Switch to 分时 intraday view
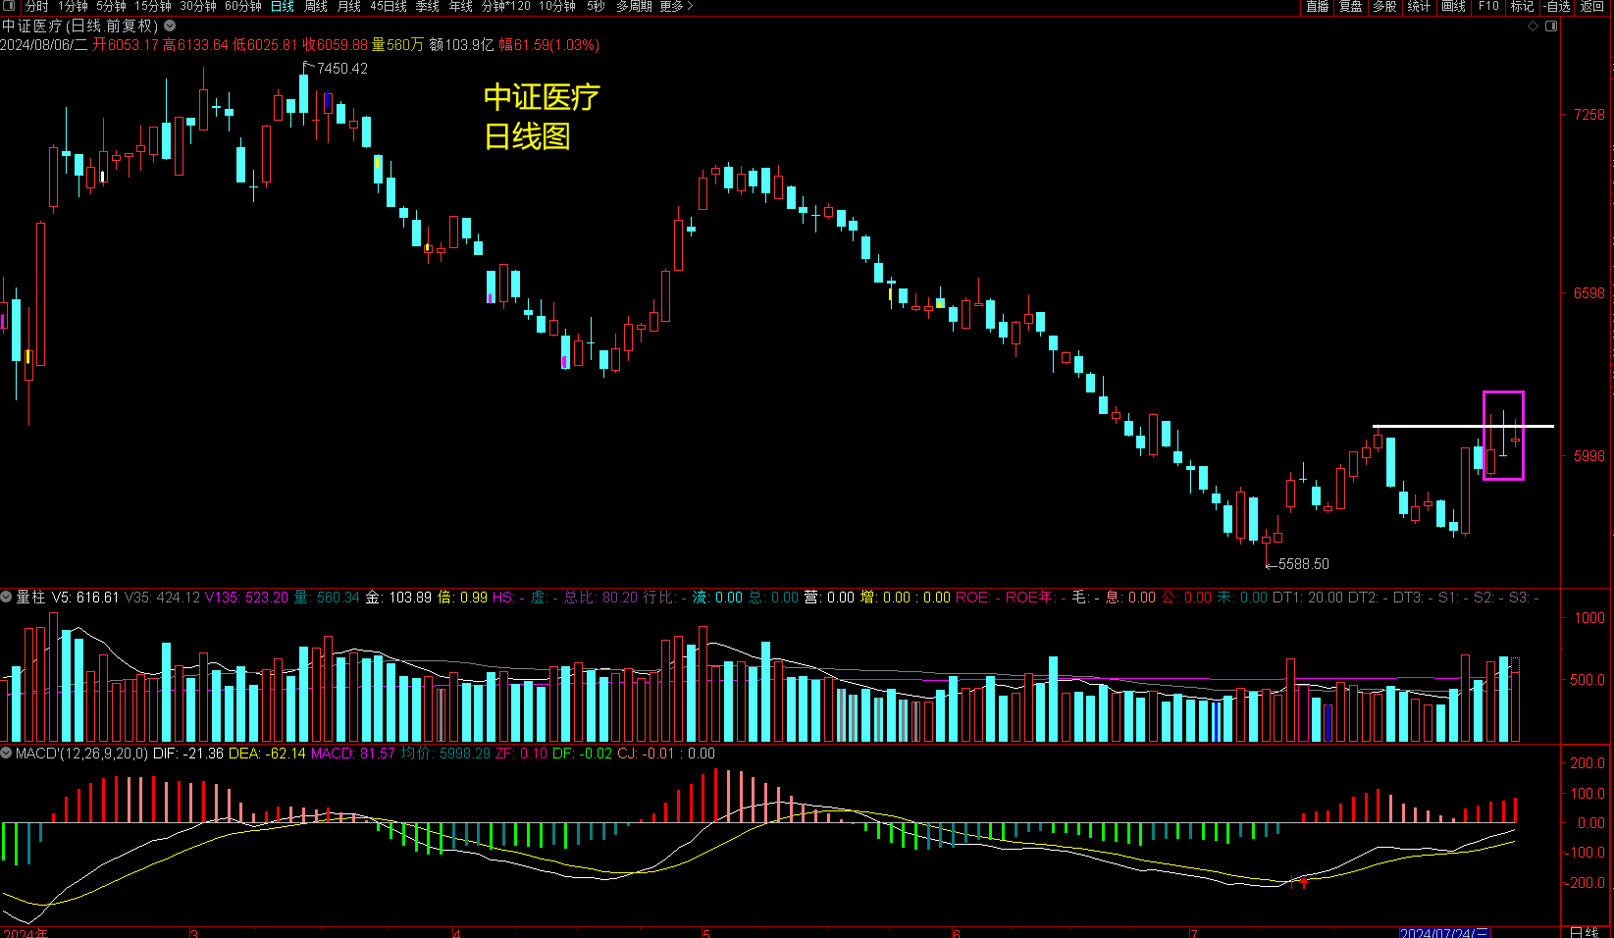The height and width of the screenshot is (938, 1614). tap(36, 6)
